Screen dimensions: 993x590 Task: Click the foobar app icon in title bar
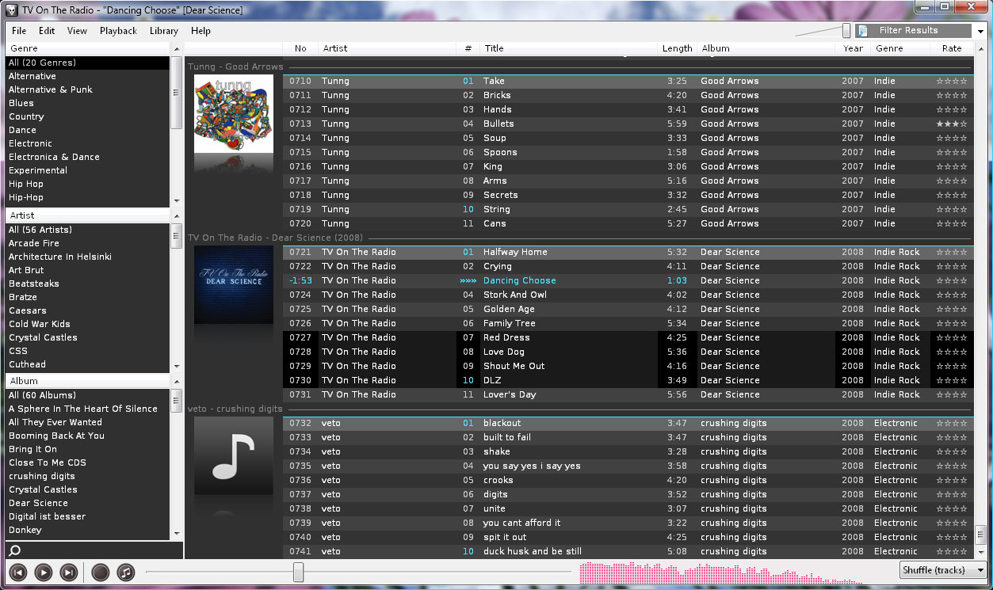tap(11, 10)
